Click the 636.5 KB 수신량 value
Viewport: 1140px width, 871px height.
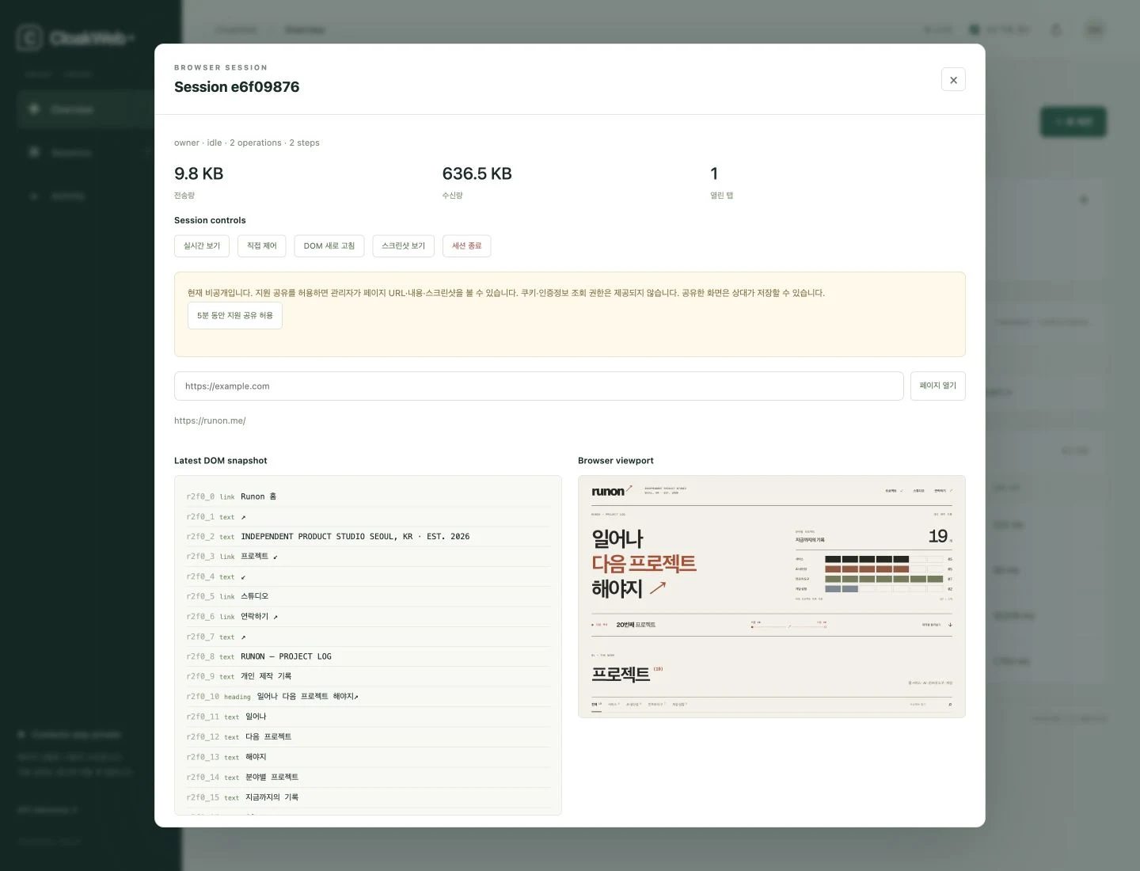(477, 174)
